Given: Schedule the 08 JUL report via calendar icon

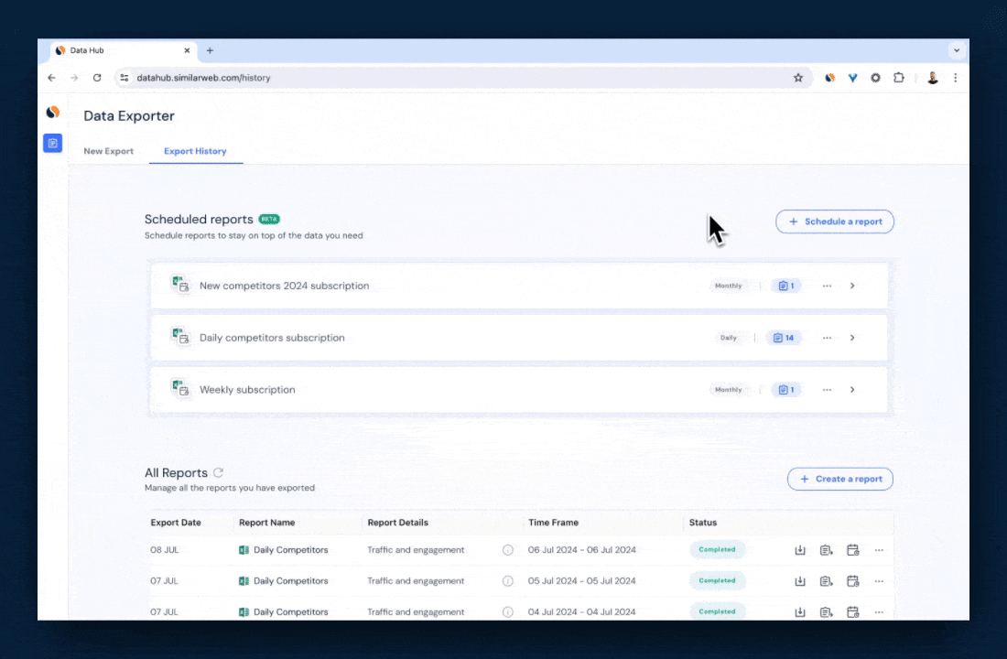Looking at the screenshot, I should (x=853, y=549).
